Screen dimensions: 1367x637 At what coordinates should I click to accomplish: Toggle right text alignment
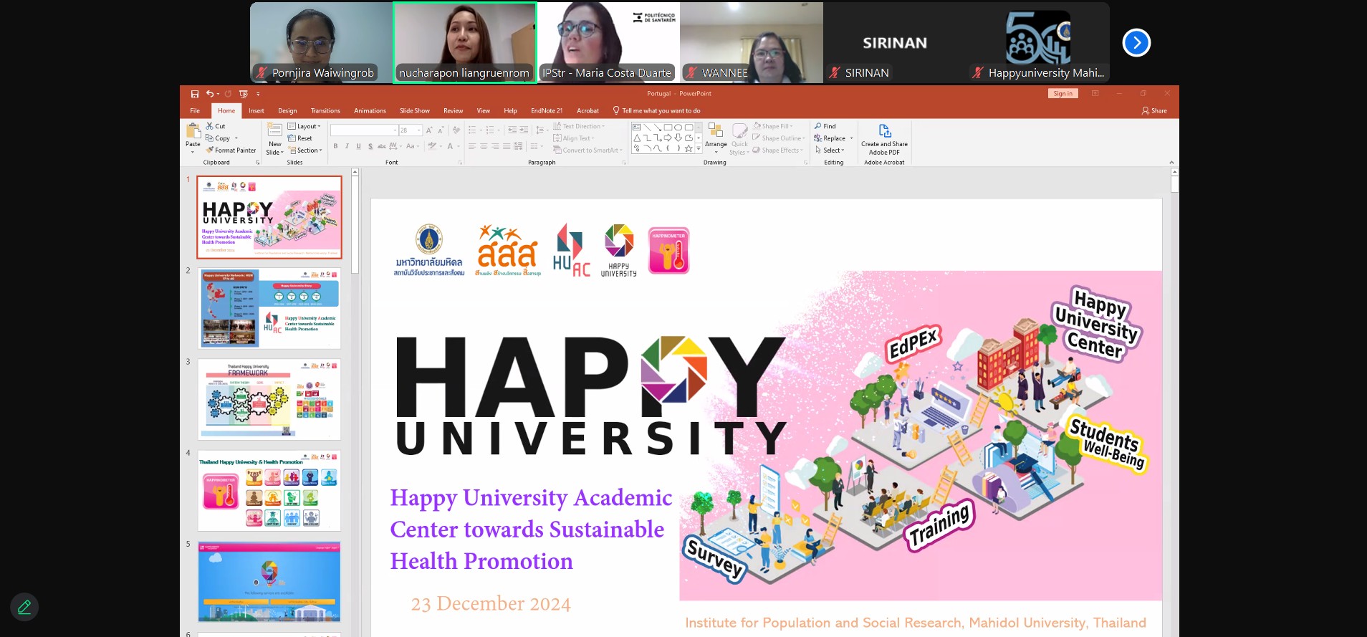click(495, 146)
